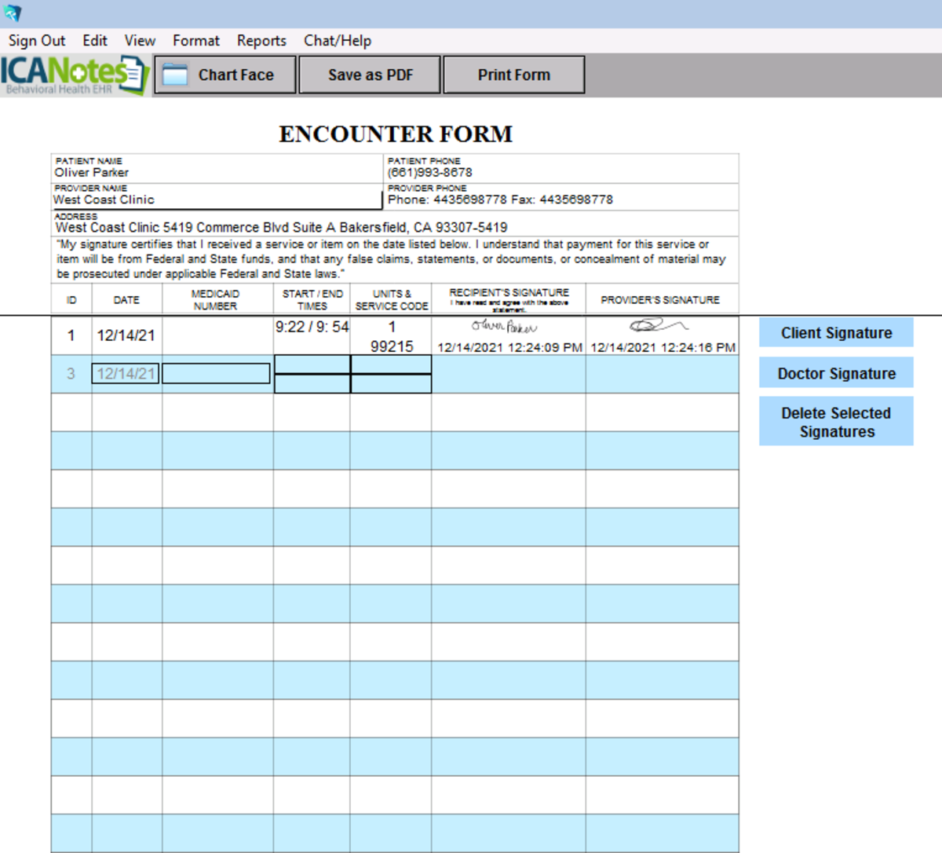Open the Format menu

(x=196, y=41)
